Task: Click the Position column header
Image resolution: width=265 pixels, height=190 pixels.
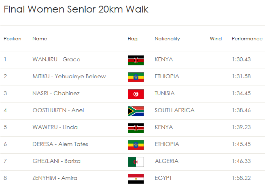Action: (13, 39)
